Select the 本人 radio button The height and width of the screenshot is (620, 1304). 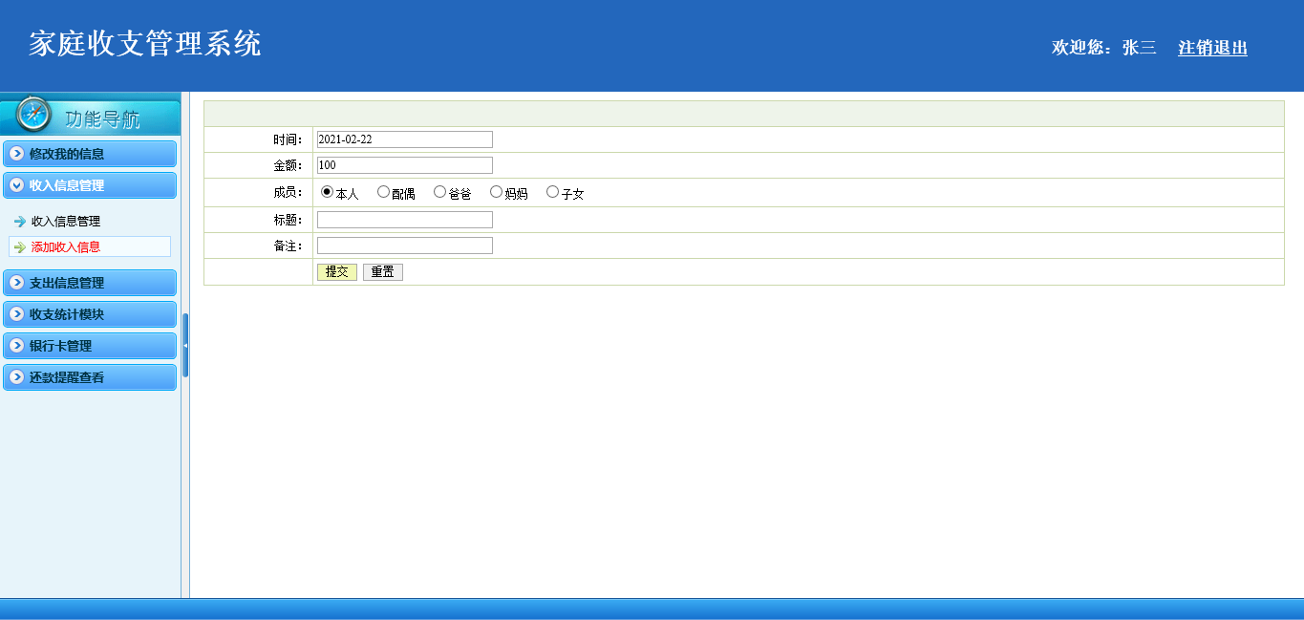coord(327,191)
